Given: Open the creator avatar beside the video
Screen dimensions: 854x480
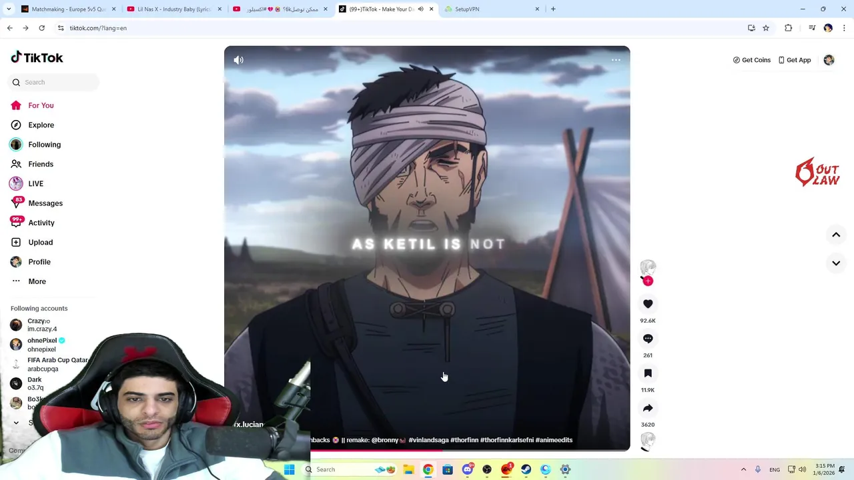Looking at the screenshot, I should click(x=648, y=268).
